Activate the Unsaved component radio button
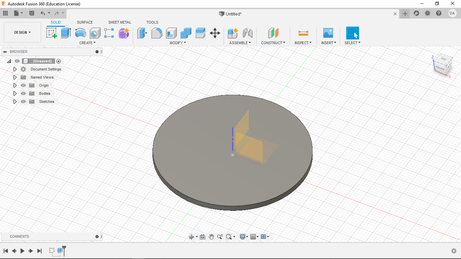Viewport: 461px width, 259px height. (59, 61)
